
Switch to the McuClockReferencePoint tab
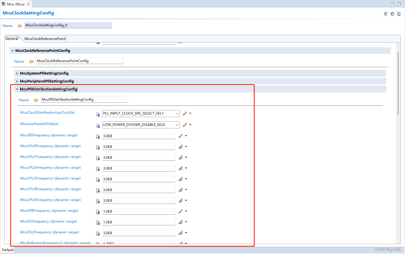45,39
